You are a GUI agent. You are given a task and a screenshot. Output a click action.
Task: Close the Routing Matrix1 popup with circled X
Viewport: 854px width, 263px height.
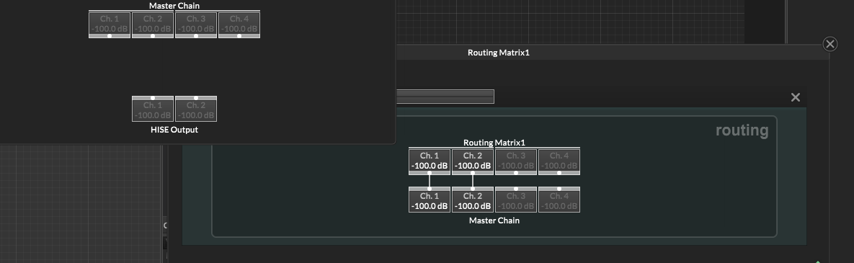[830, 44]
